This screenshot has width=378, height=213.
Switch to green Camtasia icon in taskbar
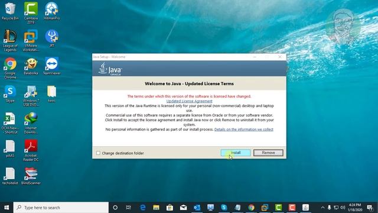tap(278, 208)
